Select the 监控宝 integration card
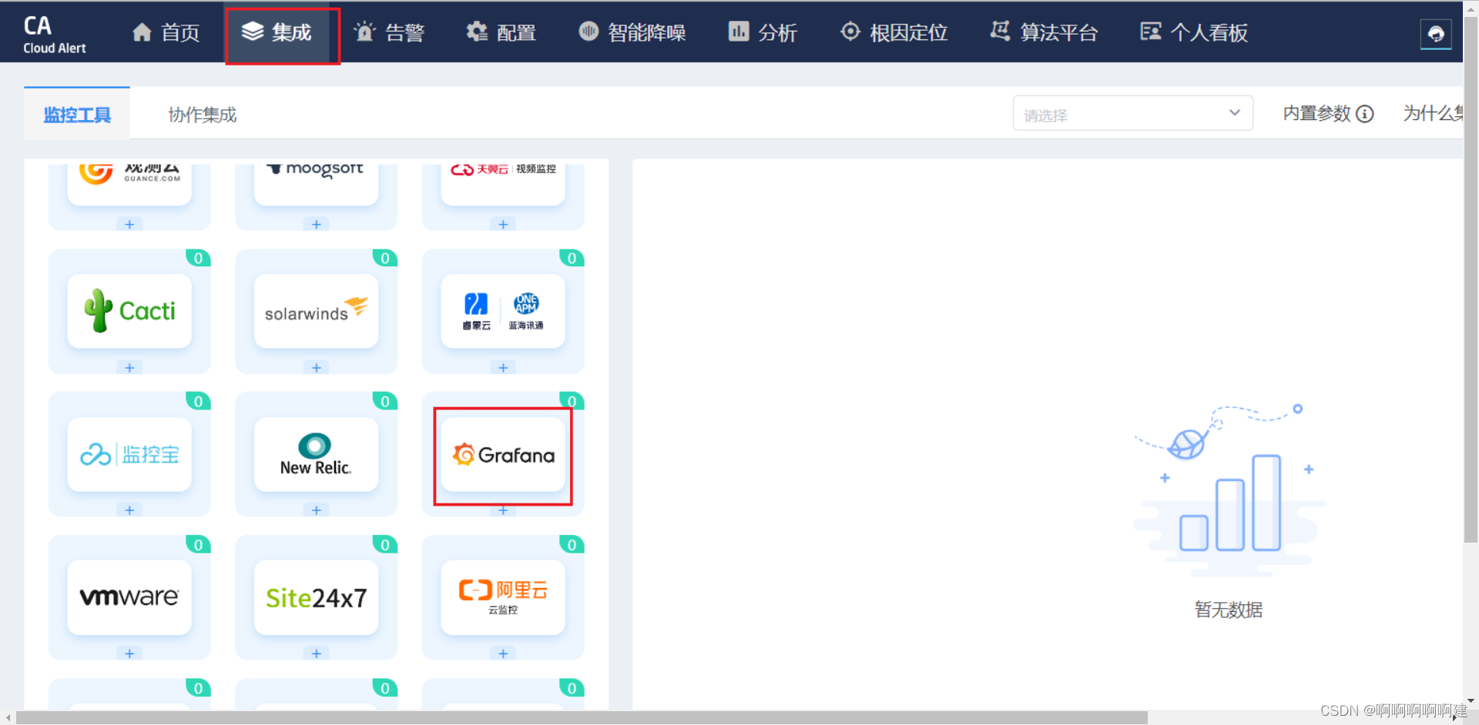 click(x=129, y=454)
